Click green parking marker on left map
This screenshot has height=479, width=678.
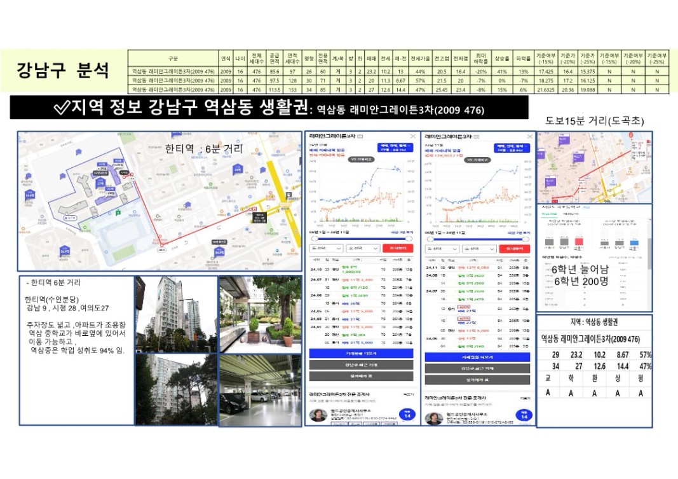[x=118, y=212]
